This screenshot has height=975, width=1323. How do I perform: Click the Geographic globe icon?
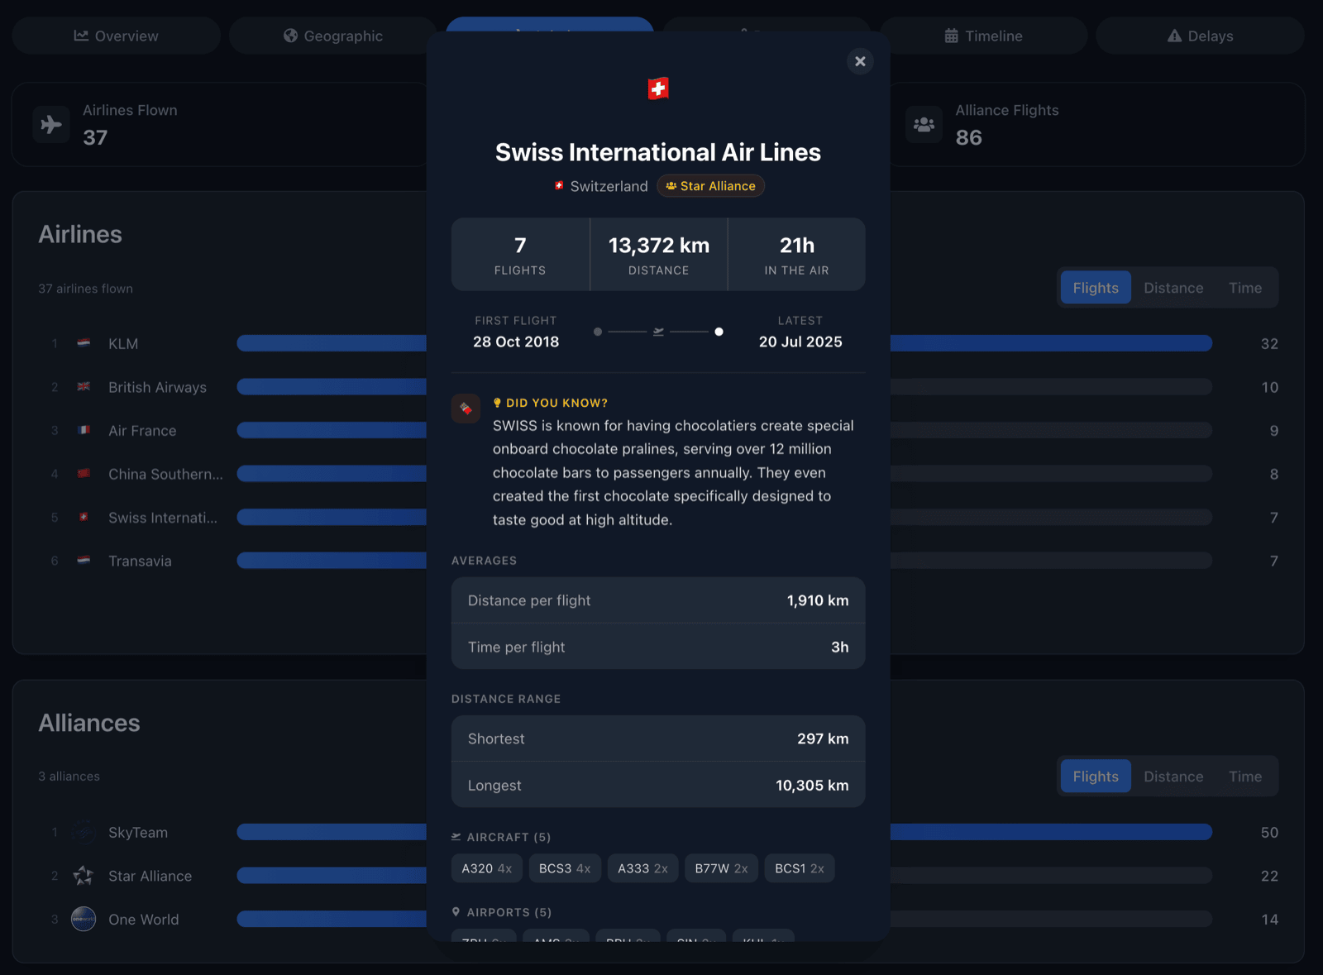290,36
